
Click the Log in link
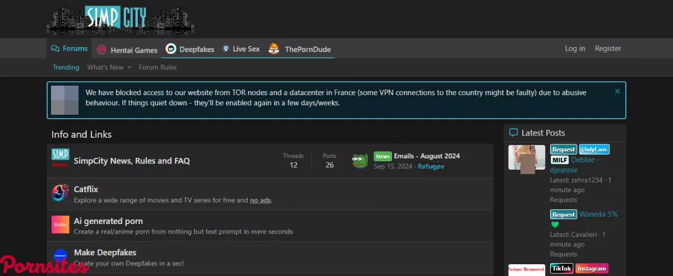(x=575, y=49)
